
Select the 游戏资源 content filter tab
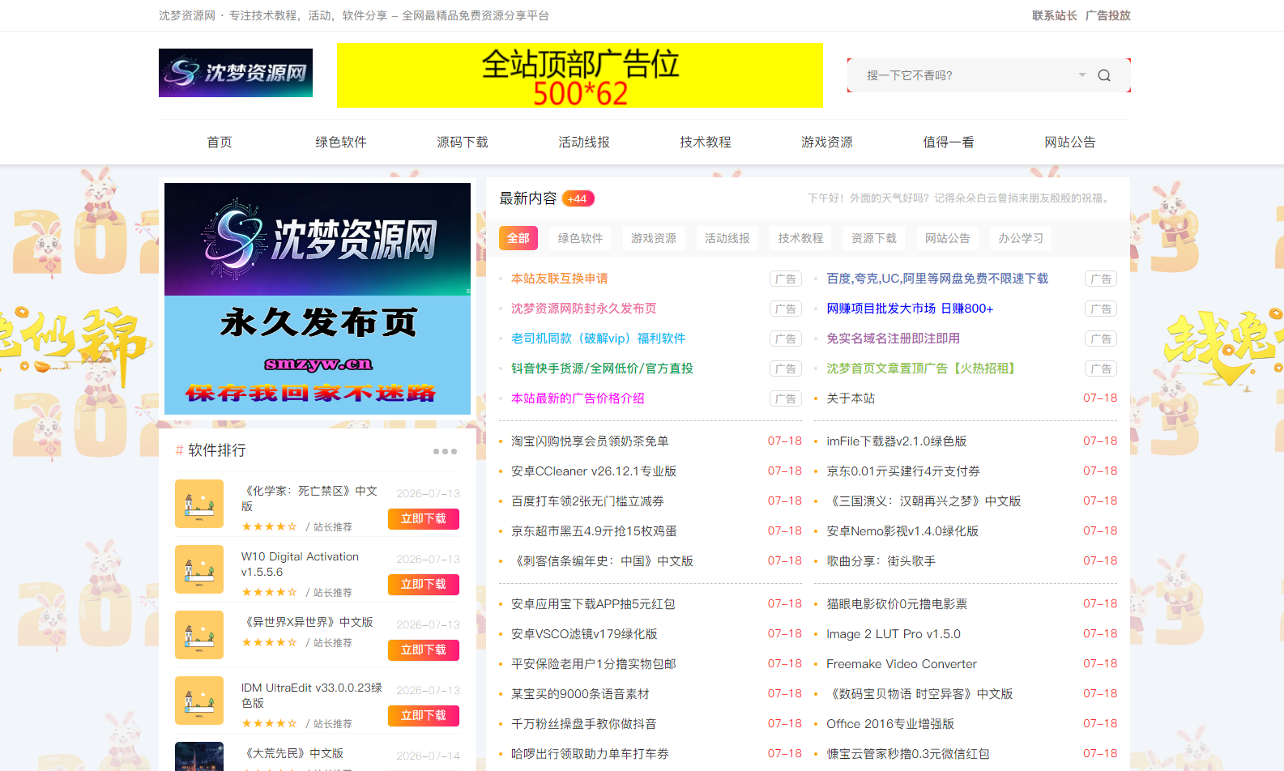pyautogui.click(x=654, y=238)
